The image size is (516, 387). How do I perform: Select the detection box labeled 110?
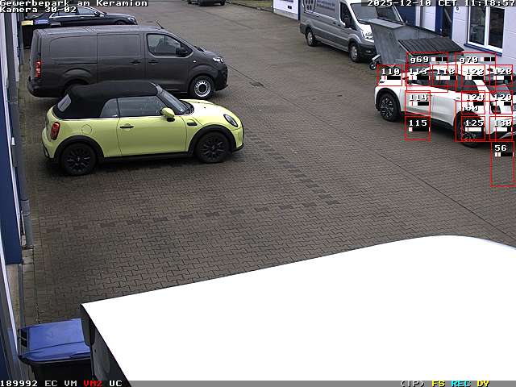tap(390, 76)
